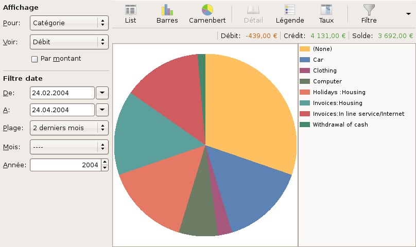The height and width of the screenshot is (247, 416).
Task: Enable the Par montant checkbox
Action: click(34, 59)
